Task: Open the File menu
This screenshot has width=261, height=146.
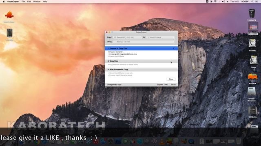Action: (x=23, y=2)
